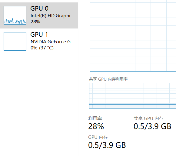Open the empty GPU 1 graph thumbnail

point(15,41)
